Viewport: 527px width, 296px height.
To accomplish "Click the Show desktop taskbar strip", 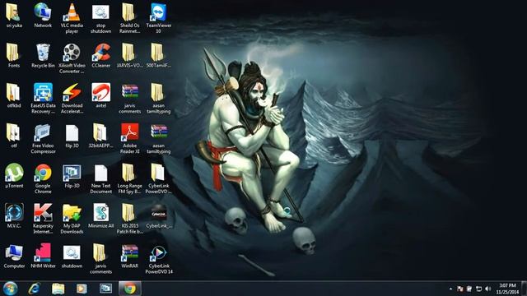I will click(x=524, y=289).
